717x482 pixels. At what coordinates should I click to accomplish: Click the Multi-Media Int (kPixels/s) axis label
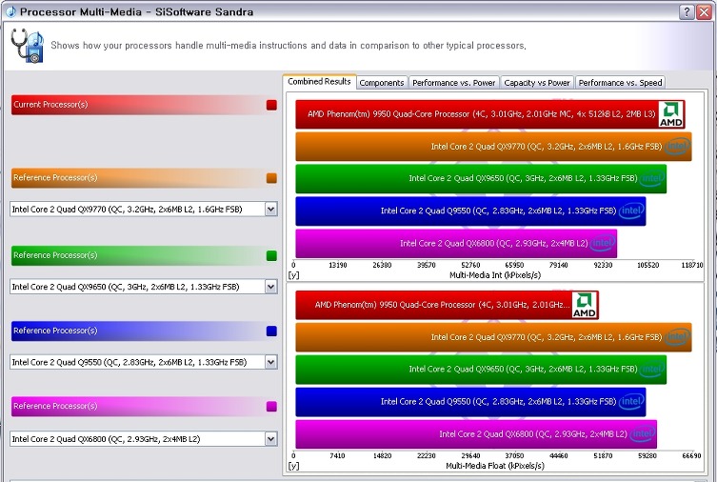495,275
